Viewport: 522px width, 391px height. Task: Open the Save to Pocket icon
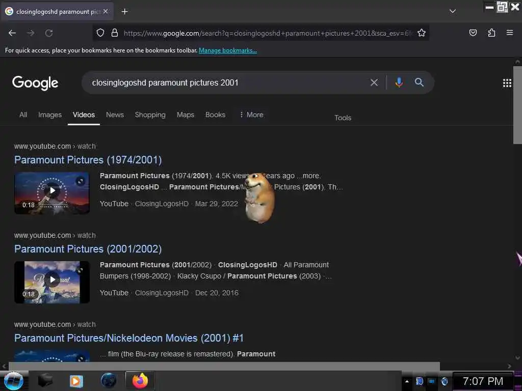[x=473, y=33]
